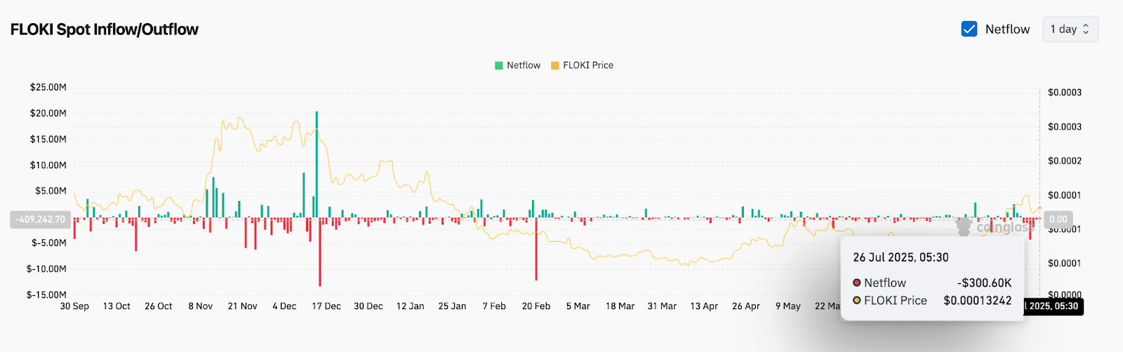This screenshot has width=1123, height=352.
Task: Click the 12 Jan x-axis label
Action: (x=410, y=306)
